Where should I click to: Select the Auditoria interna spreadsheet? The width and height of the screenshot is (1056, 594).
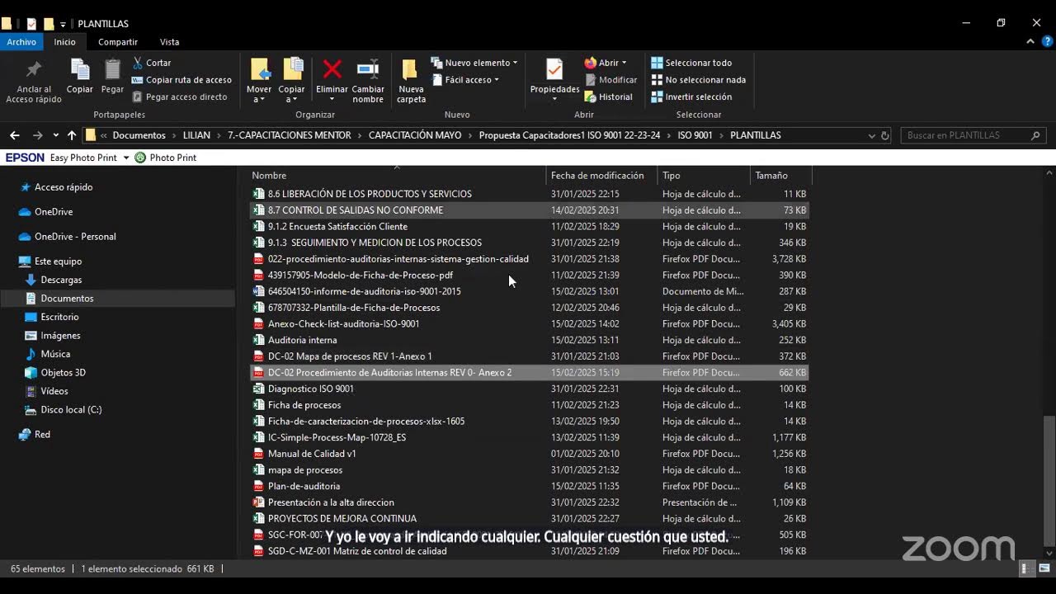pyautogui.click(x=529, y=340)
